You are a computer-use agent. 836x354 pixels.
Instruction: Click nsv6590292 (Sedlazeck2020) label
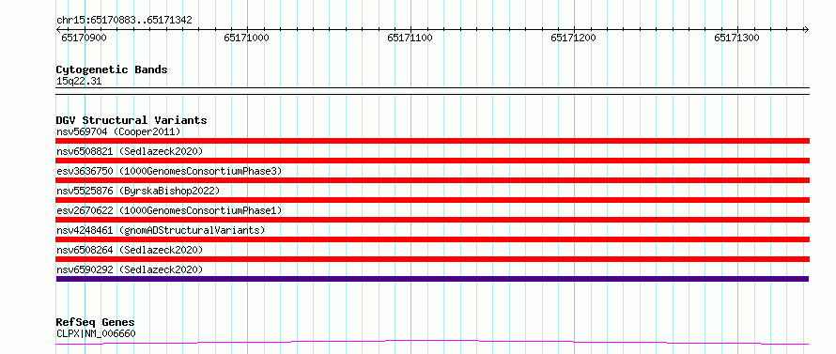pos(130,269)
